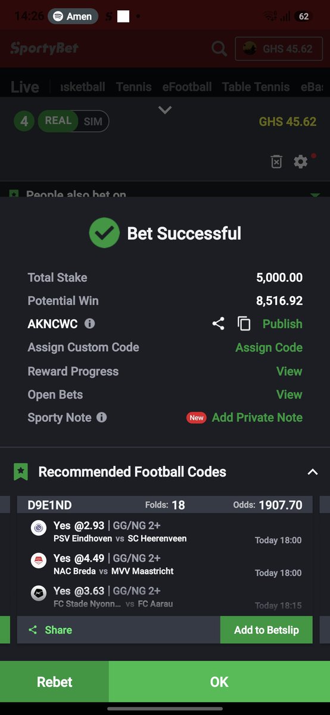330x715 pixels.
Task: Switch to SIM betting mode
Action: point(93,121)
